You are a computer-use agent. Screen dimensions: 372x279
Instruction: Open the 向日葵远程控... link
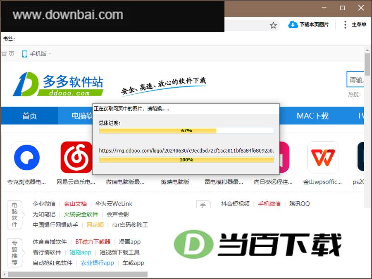tap(273, 182)
